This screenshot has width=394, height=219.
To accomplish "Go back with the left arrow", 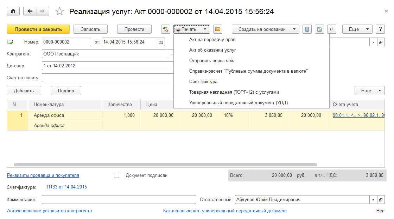I will click(30, 11).
